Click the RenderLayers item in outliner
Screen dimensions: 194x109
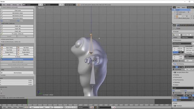tap(182, 12)
